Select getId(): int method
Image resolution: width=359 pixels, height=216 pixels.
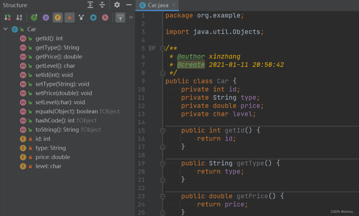click(49, 38)
